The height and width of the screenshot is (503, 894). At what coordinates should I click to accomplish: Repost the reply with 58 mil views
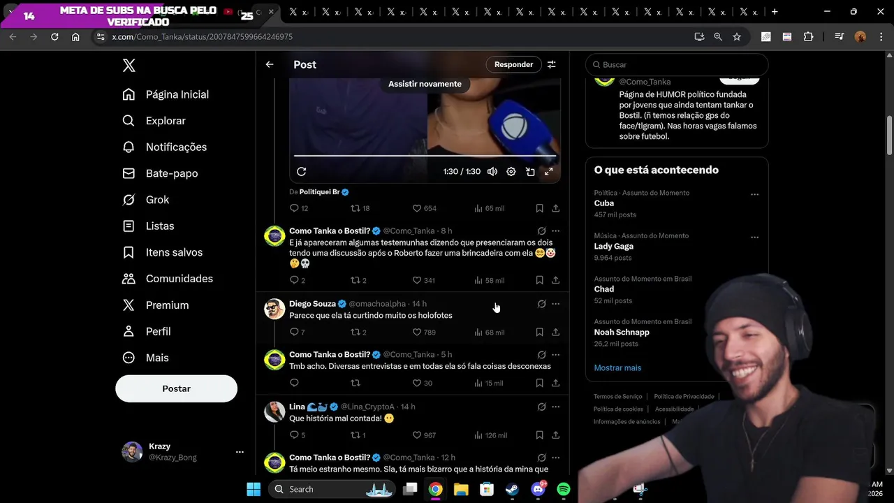click(358, 280)
